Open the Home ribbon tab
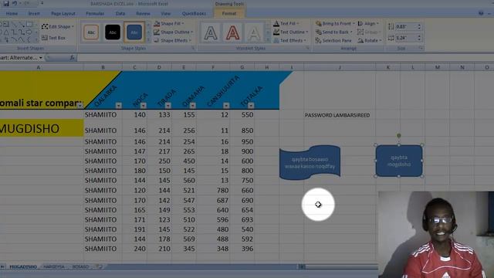 12,14
